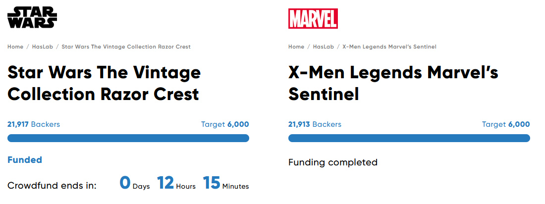The image size is (545, 204).
Task: Open Home breadcrumb in the Sentinel panel
Action: pyautogui.click(x=296, y=47)
